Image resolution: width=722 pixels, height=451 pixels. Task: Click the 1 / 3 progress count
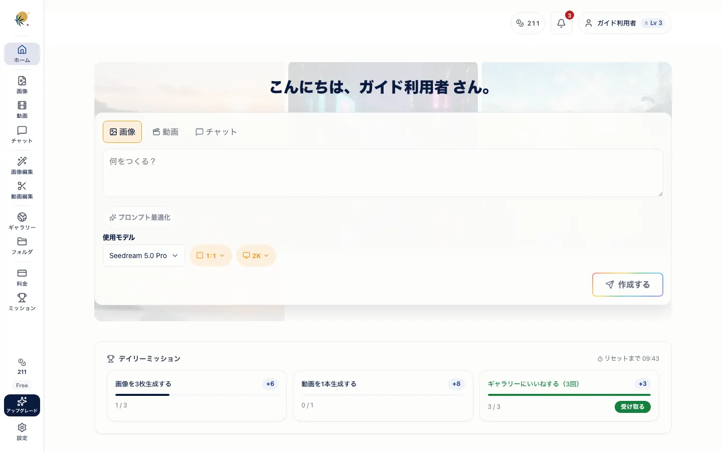click(121, 405)
